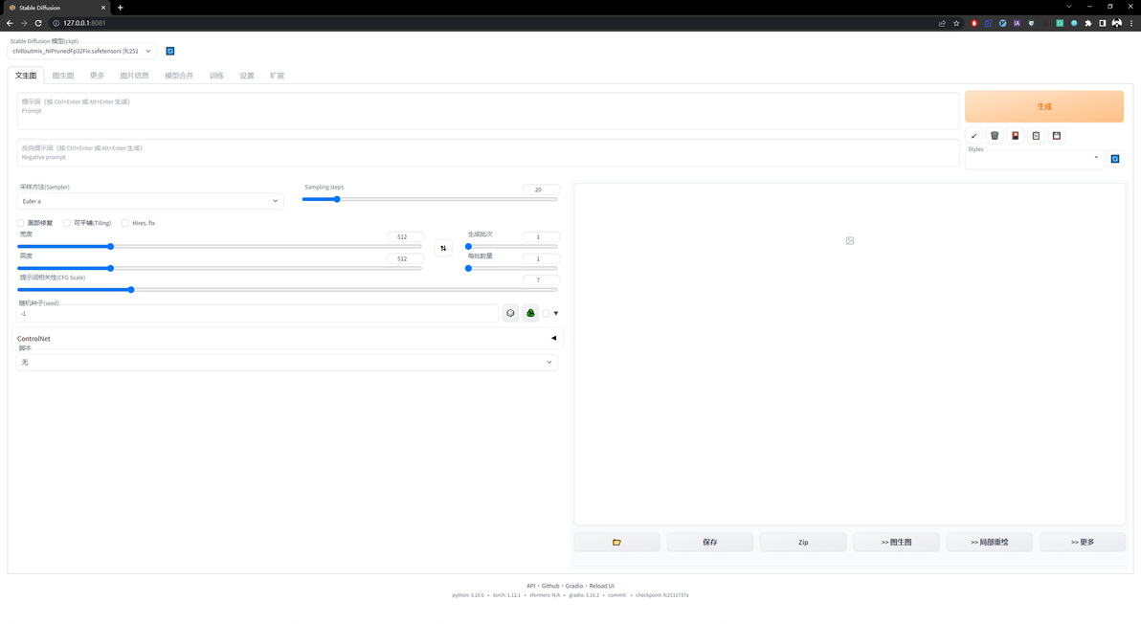
Task: Click into the Prompt text box
Action: coord(487,111)
